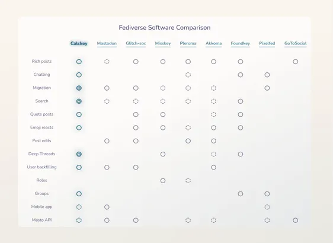Open the Foundkey column header link
333x243 pixels.
[241, 43]
